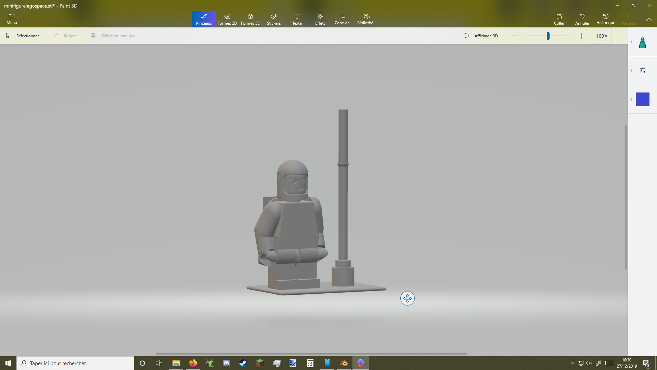Viewport: 657px width, 370px height.
Task: Open the zoom options ellipsis menu
Action: coord(620,36)
